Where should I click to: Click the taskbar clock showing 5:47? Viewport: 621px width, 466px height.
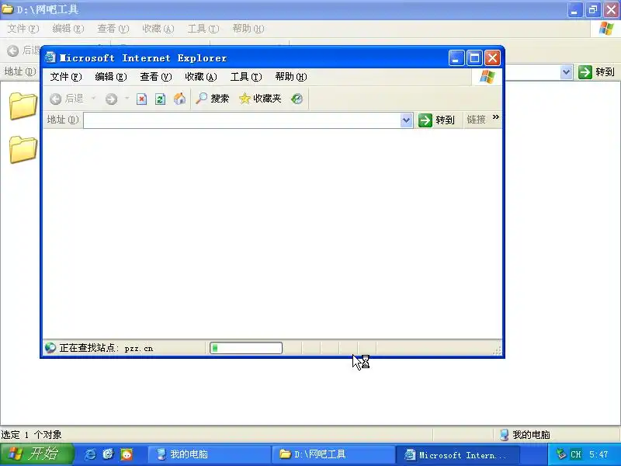pos(598,454)
